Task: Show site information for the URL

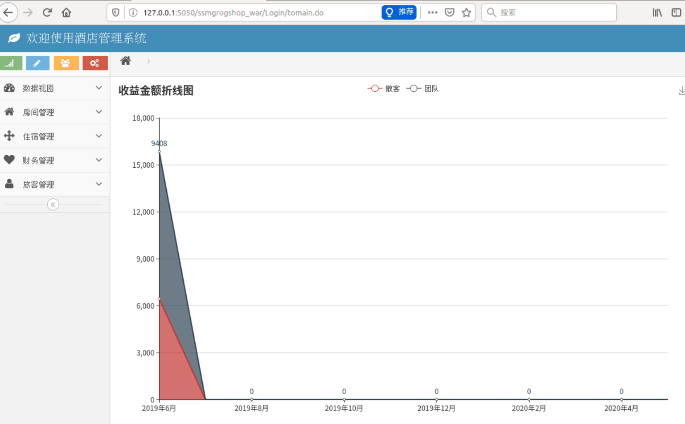Action: click(x=133, y=12)
